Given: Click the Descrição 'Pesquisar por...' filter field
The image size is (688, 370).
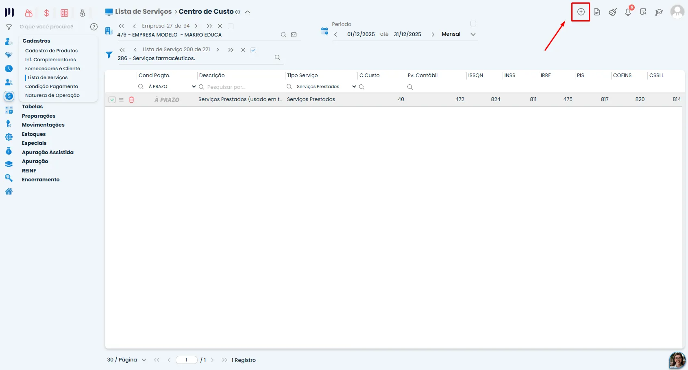Looking at the screenshot, I should 242,87.
